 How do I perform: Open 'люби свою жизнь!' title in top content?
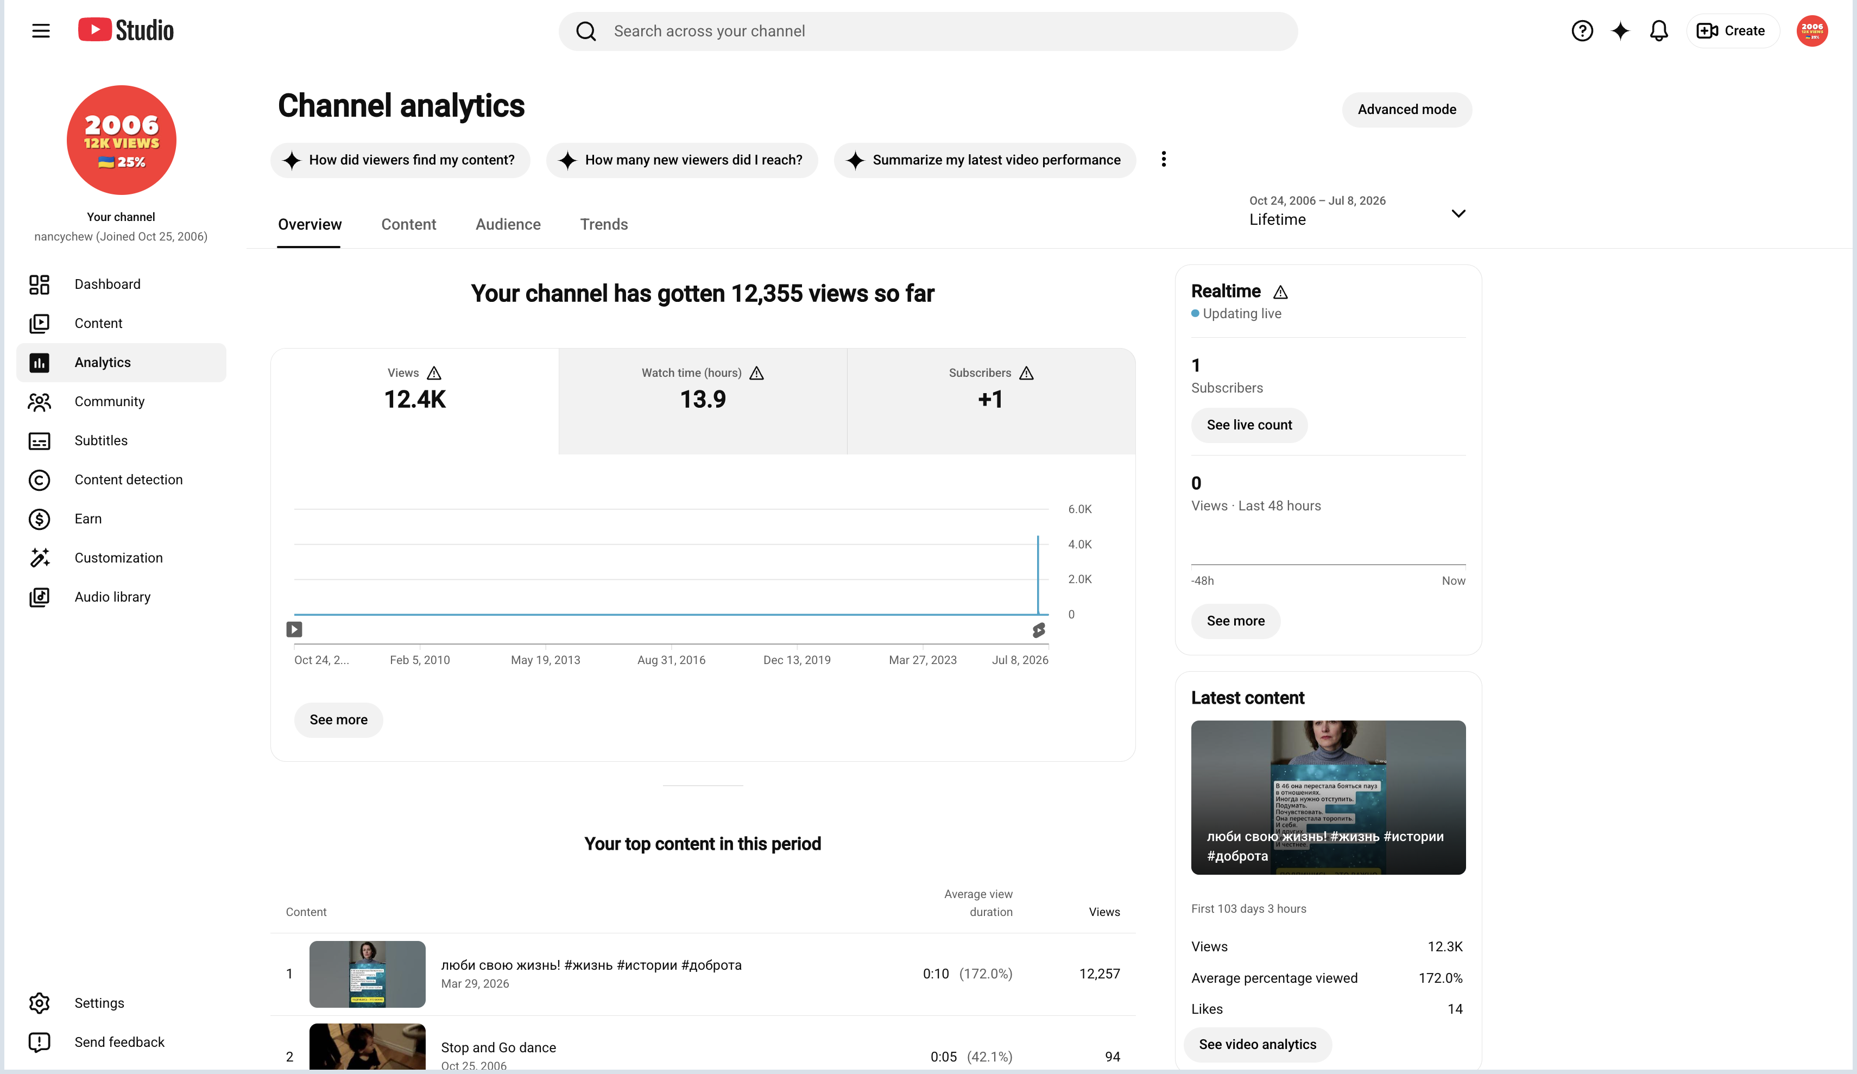point(591,965)
